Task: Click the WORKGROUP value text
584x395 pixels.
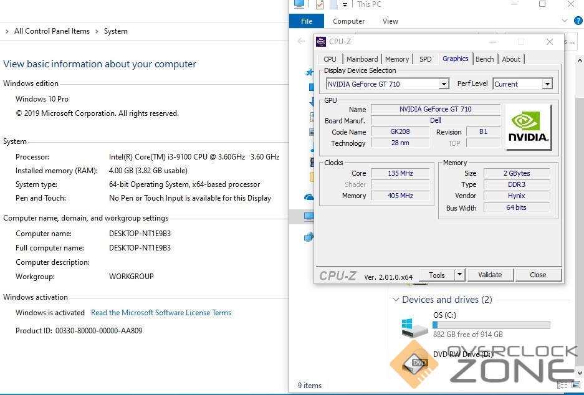Action: click(x=131, y=277)
